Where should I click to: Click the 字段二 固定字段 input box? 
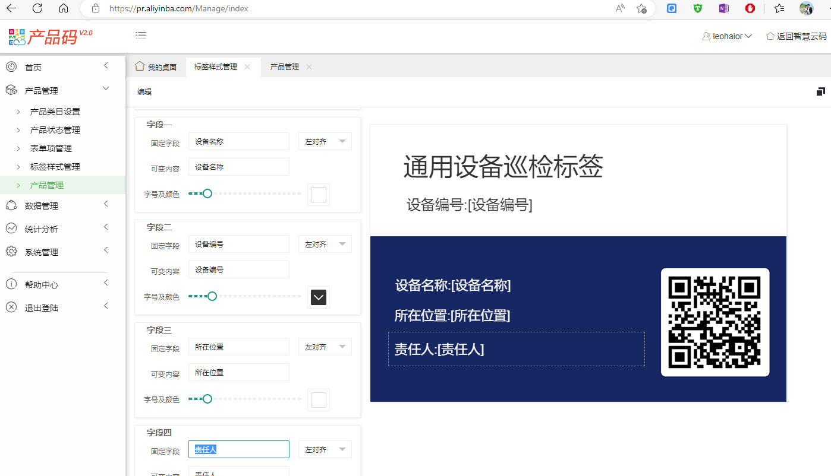click(x=238, y=245)
